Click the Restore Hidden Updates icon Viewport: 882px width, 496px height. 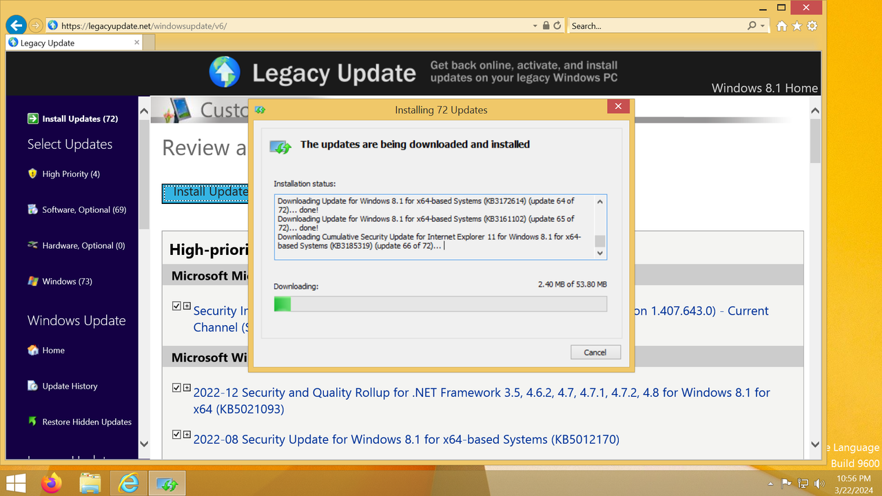[32, 422]
